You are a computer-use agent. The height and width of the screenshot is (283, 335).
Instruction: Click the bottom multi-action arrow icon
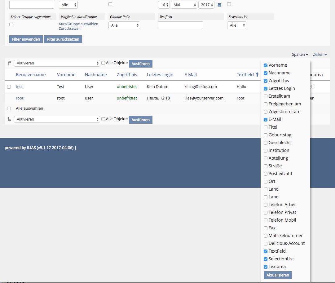9,119
